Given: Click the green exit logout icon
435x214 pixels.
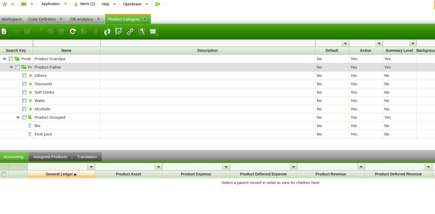Looking at the screenshot, I should tap(158, 4).
